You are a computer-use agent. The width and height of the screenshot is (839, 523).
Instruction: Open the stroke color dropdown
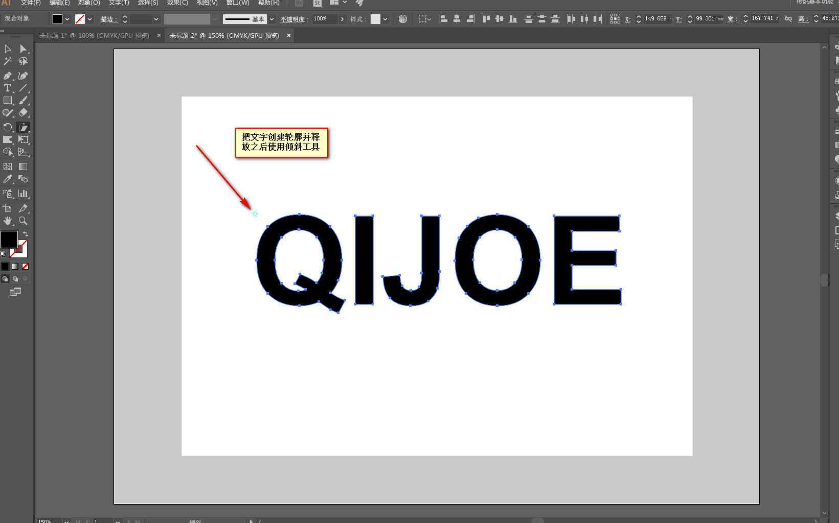[90, 19]
